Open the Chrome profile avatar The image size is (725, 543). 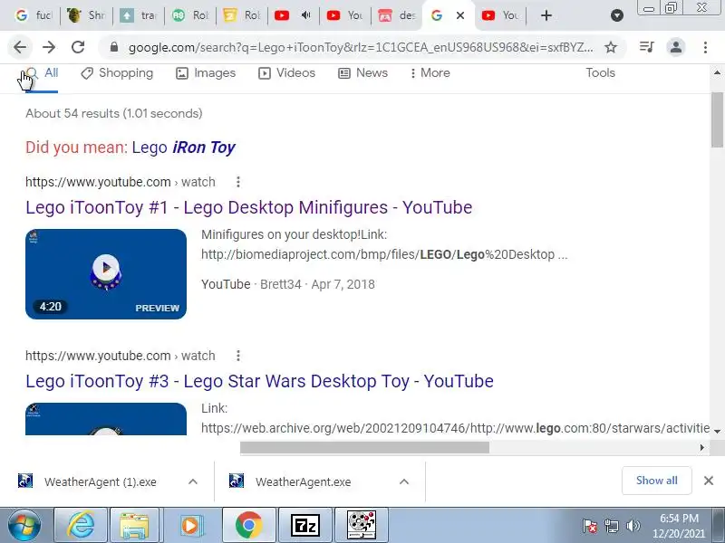coord(676,47)
